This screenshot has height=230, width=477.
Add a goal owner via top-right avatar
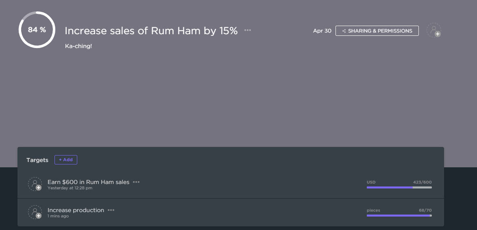[x=434, y=30]
